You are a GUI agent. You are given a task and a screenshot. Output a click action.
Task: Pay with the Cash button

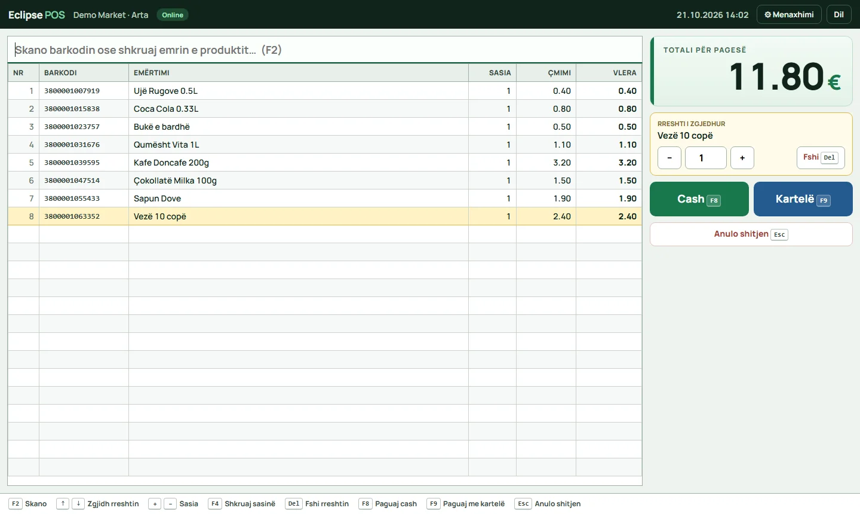pyautogui.click(x=699, y=199)
